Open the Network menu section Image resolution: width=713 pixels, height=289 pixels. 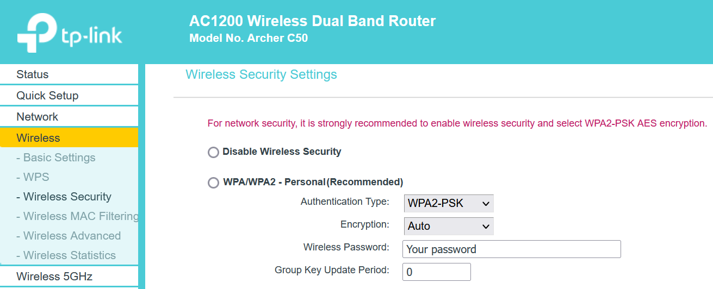click(x=37, y=117)
